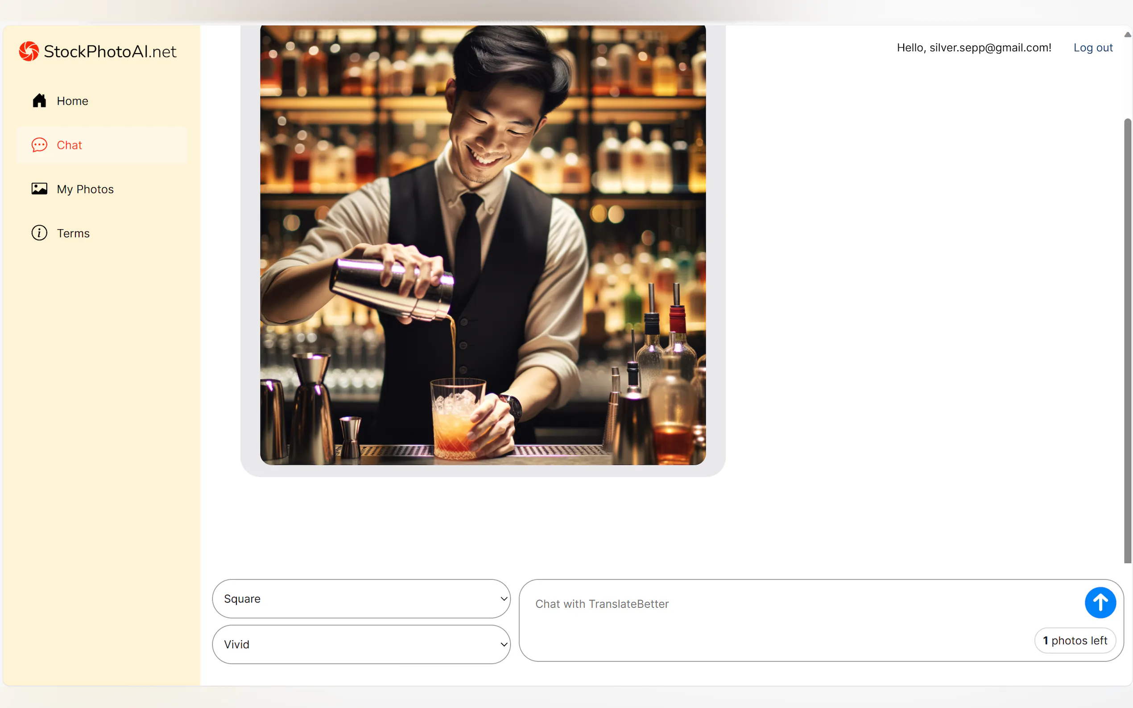The height and width of the screenshot is (708, 1133).
Task: Open the Home menu item
Action: pos(102,101)
